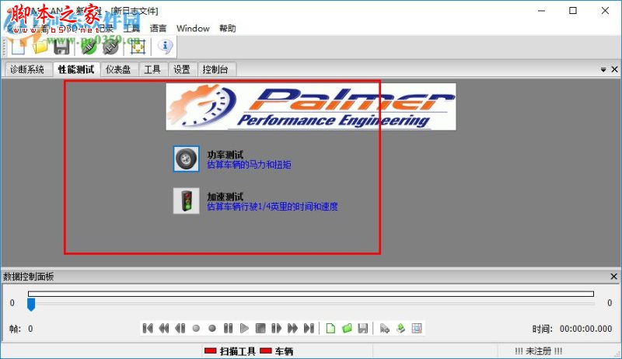Switch to the 工具 tab
This screenshot has height=359, width=622.
(152, 69)
